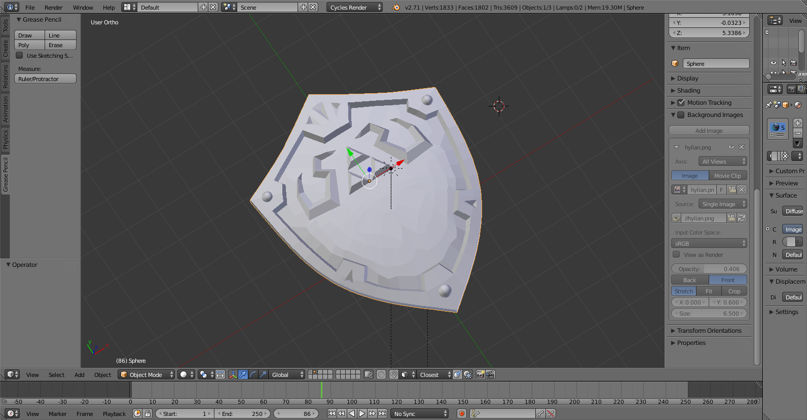Screen dimensions: 807x420
Task: Click the background image Size field
Action: [x=709, y=313]
